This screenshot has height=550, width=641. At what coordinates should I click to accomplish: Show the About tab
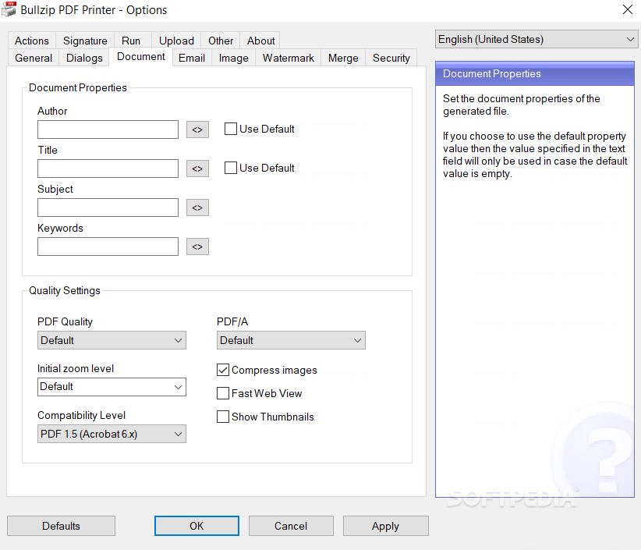260,41
